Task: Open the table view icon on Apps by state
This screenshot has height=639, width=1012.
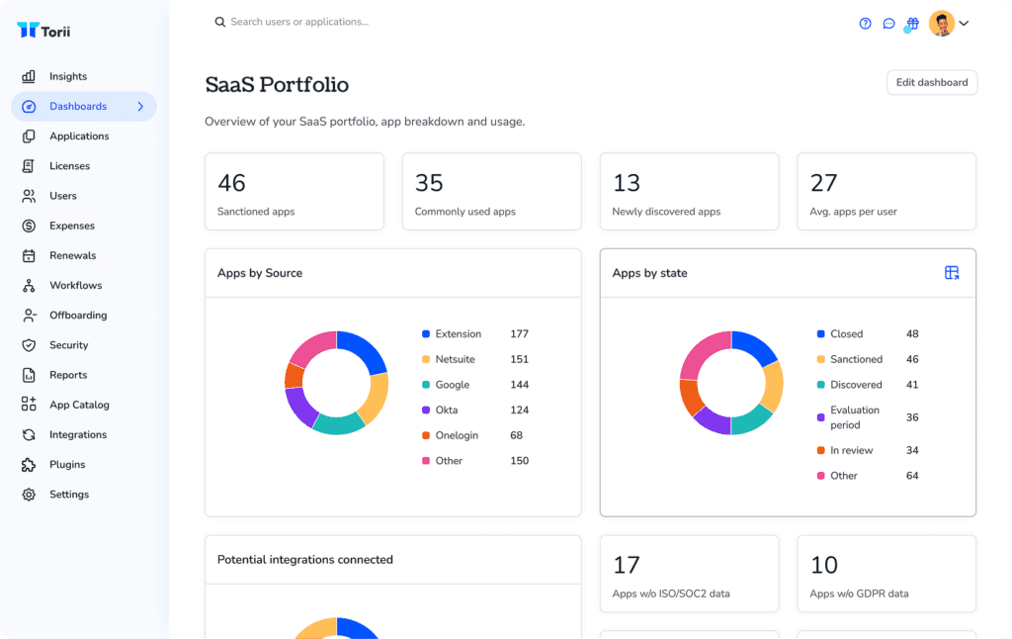Action: pos(952,272)
